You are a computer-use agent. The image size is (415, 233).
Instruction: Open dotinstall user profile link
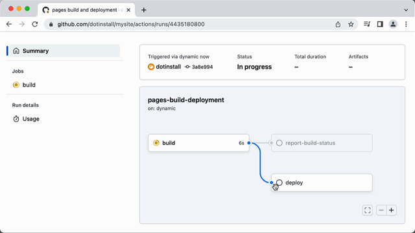coord(168,67)
